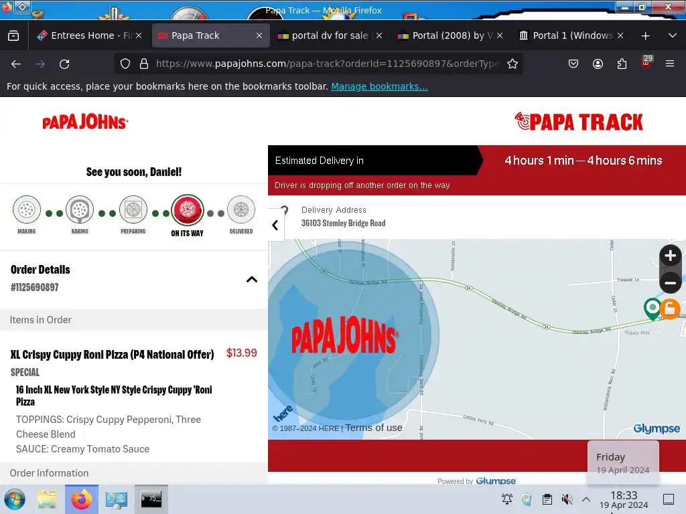Open the Firefox hamburger application menu
The width and height of the screenshot is (686, 514).
coord(670,64)
